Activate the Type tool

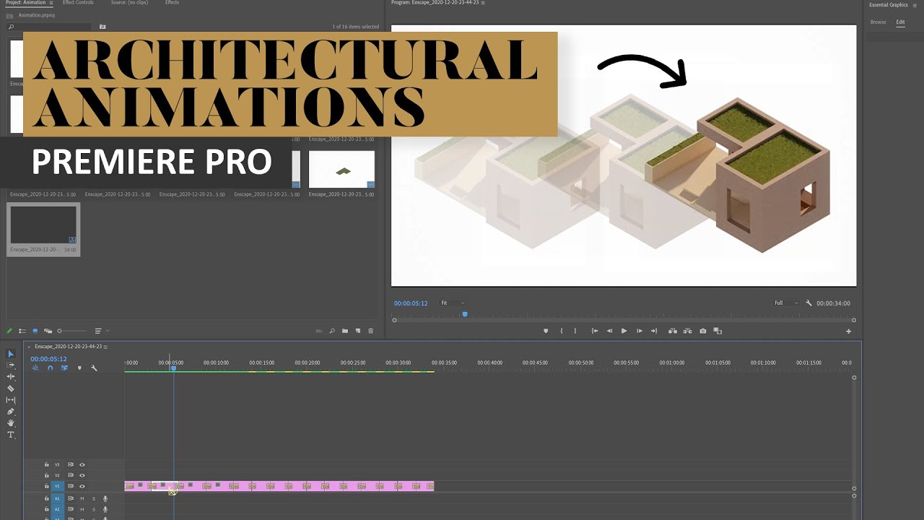click(x=10, y=435)
